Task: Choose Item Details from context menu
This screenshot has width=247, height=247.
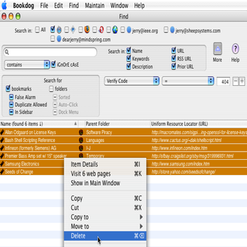Action: (x=105, y=164)
